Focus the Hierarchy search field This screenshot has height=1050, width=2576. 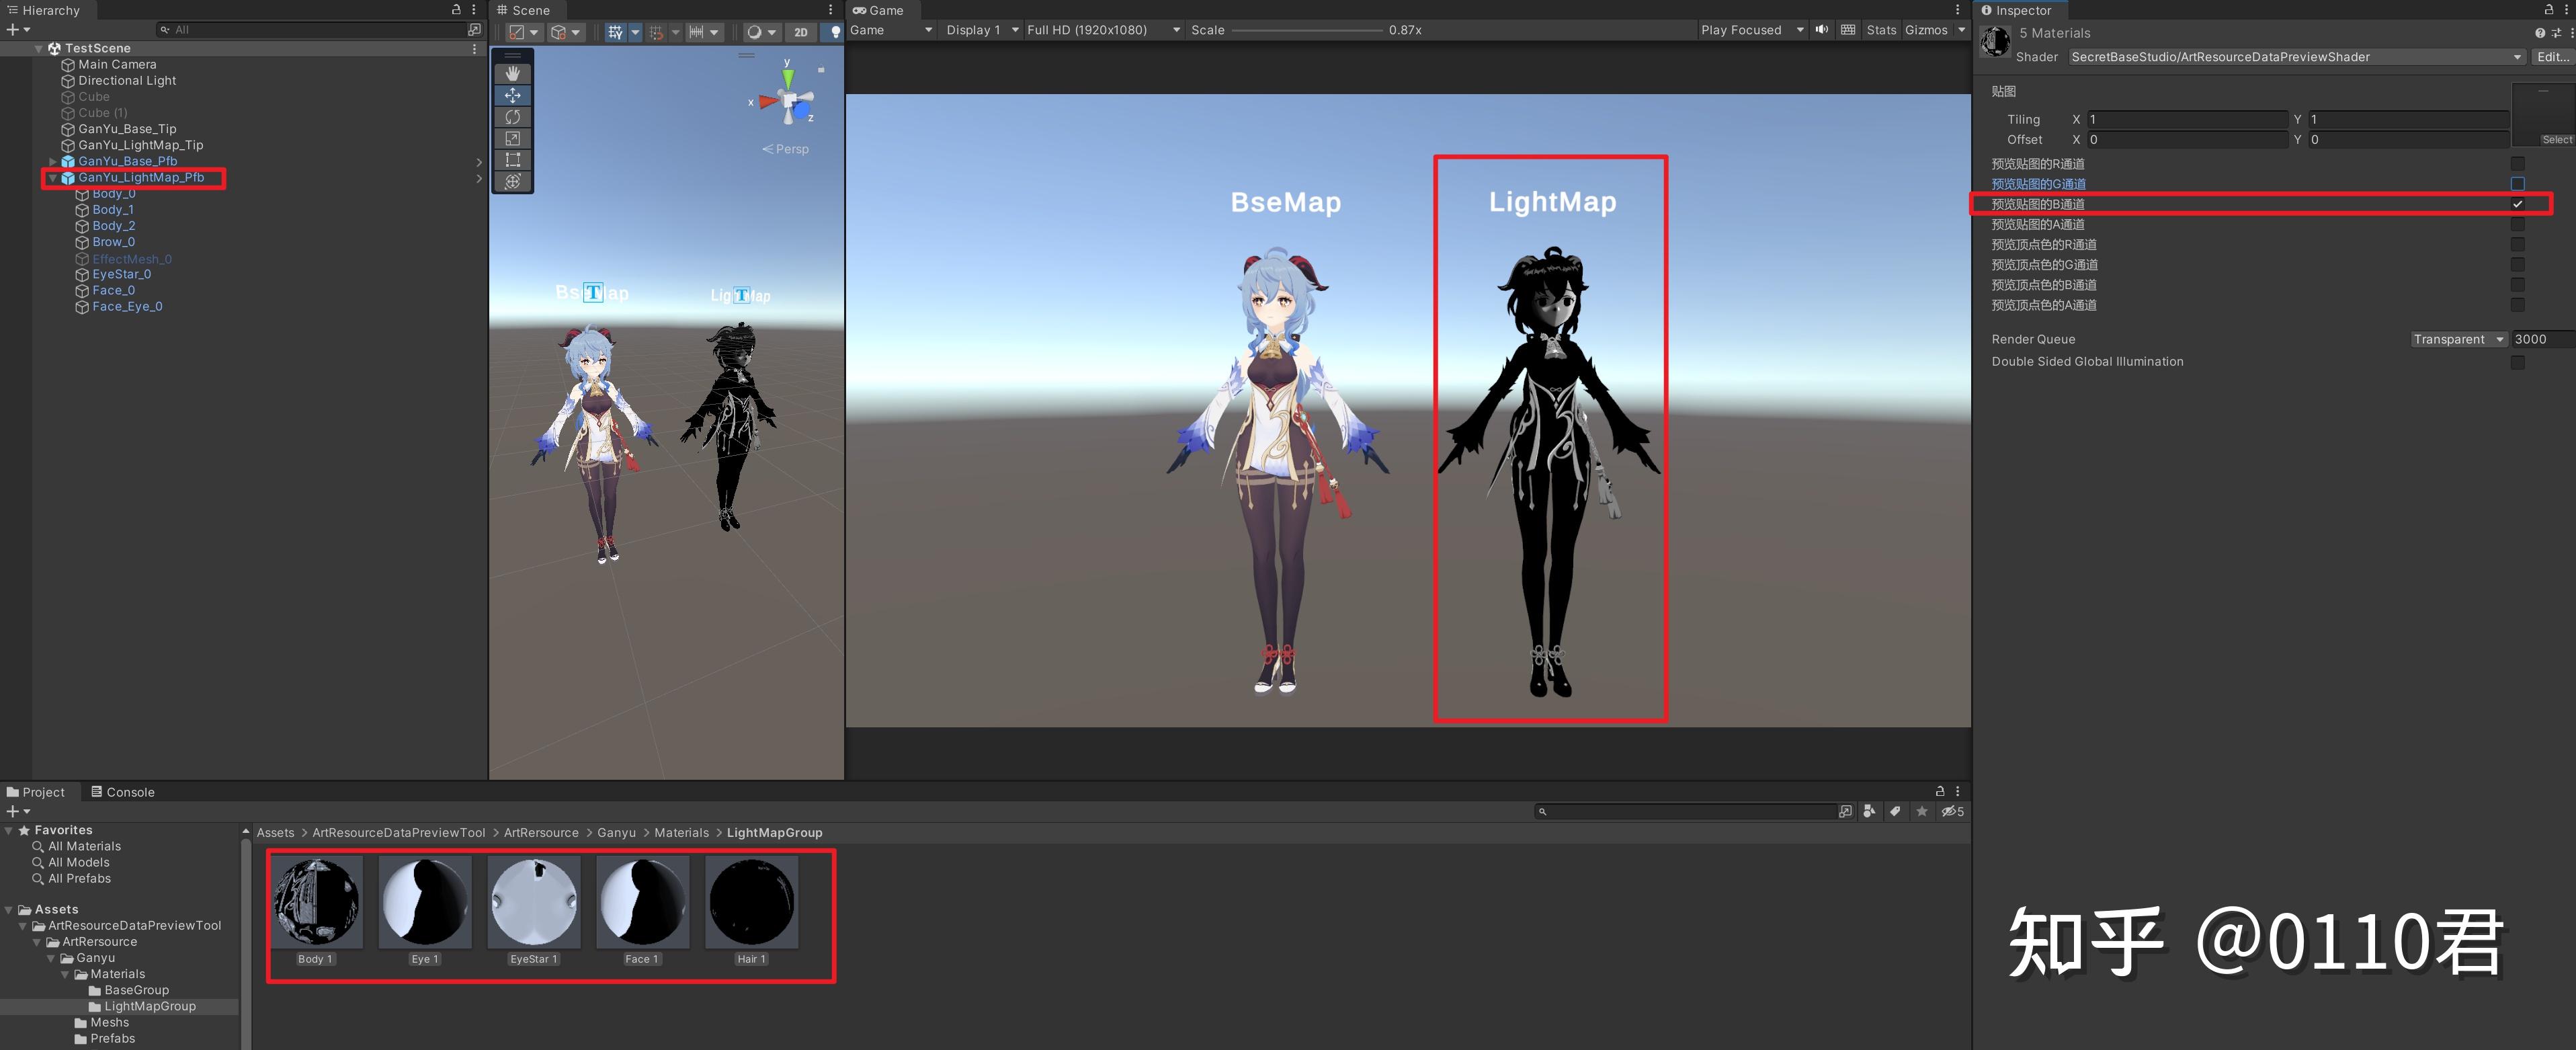(312, 30)
